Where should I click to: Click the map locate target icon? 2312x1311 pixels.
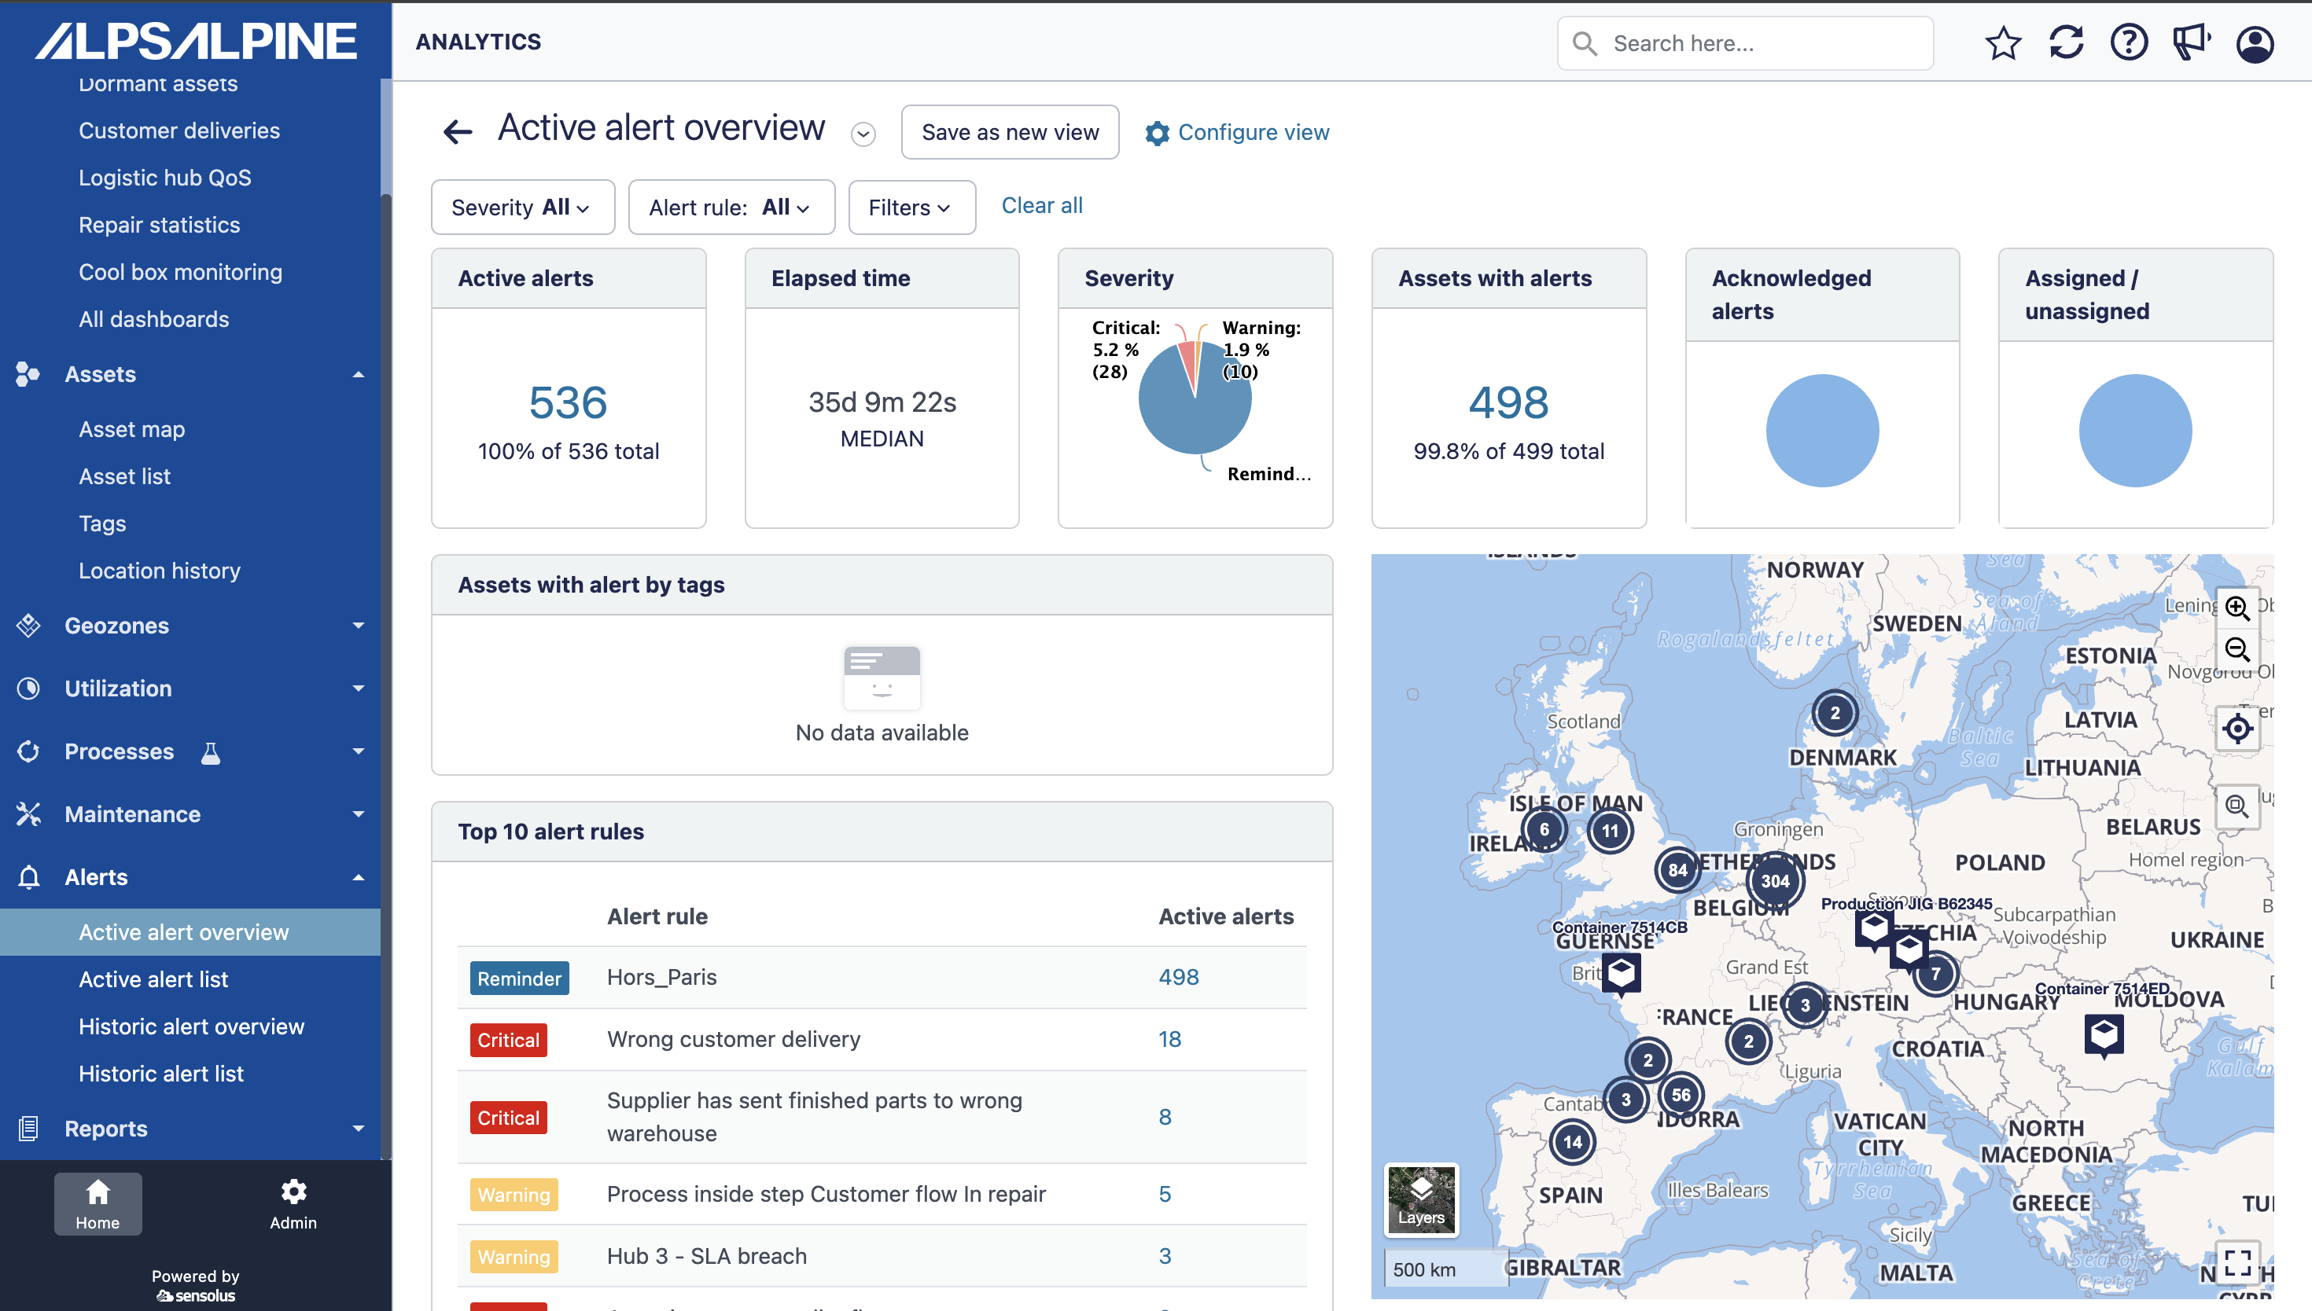[2237, 728]
